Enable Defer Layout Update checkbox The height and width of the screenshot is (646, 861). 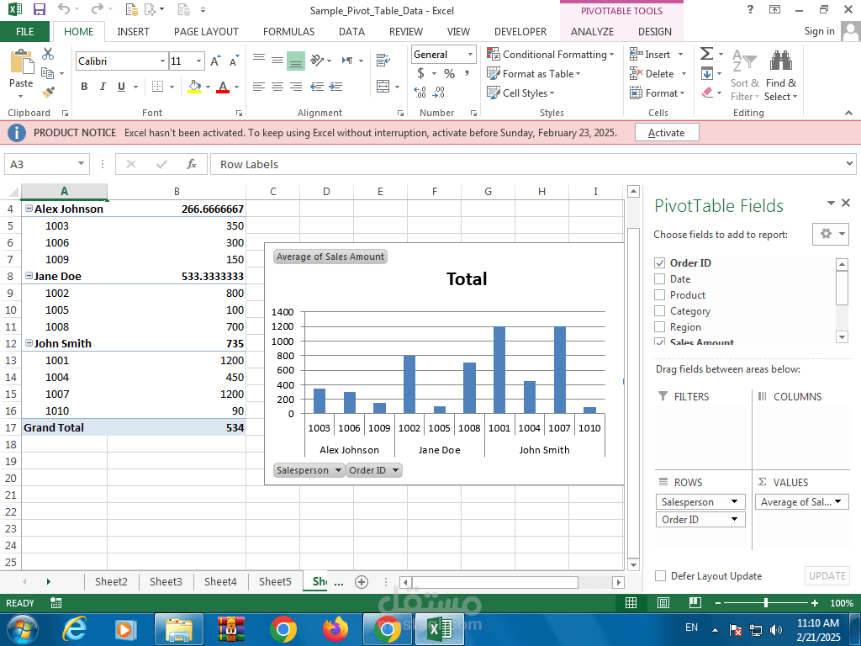click(x=660, y=575)
